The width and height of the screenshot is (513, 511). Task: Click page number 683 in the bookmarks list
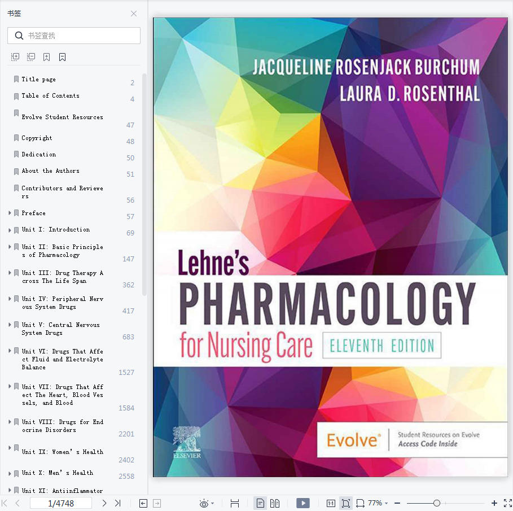click(128, 337)
